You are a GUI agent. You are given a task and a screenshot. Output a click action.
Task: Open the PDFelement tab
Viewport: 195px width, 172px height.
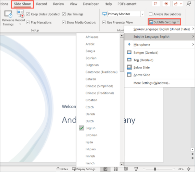point(127,4)
